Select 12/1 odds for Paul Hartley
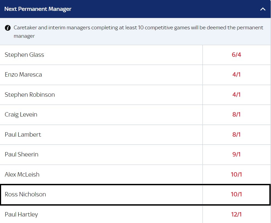 [x=236, y=215]
